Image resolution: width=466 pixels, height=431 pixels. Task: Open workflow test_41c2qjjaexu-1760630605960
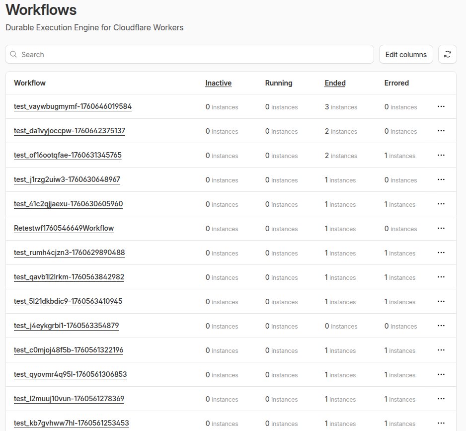coord(68,204)
